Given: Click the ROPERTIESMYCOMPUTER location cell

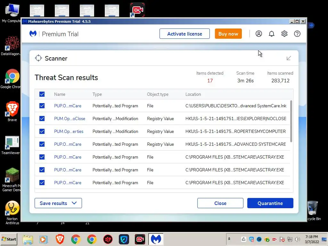Looking at the screenshot, I should point(235,131).
